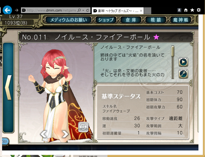Screen dimensions: 205x157
Task: Play the character voice with the play icon
Action: [x=183, y=62]
